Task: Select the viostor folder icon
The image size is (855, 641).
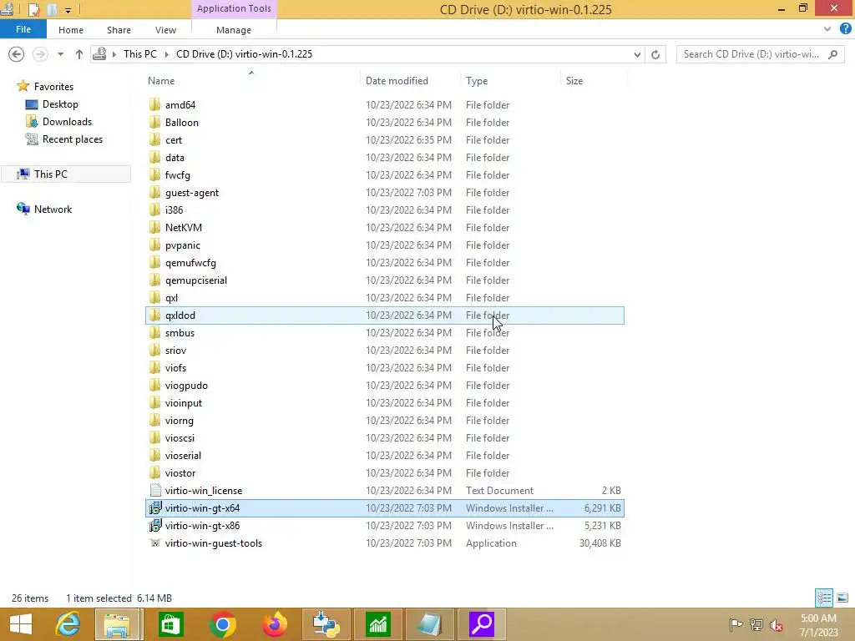Action: pyautogui.click(x=154, y=472)
